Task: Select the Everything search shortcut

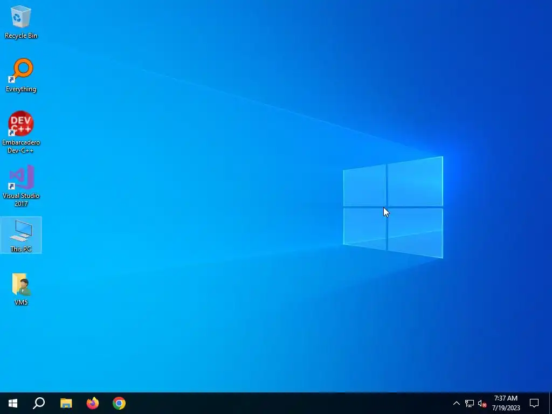Action: click(21, 75)
